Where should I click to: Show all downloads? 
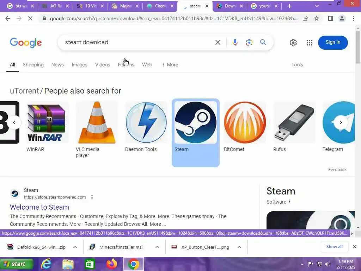(334, 247)
